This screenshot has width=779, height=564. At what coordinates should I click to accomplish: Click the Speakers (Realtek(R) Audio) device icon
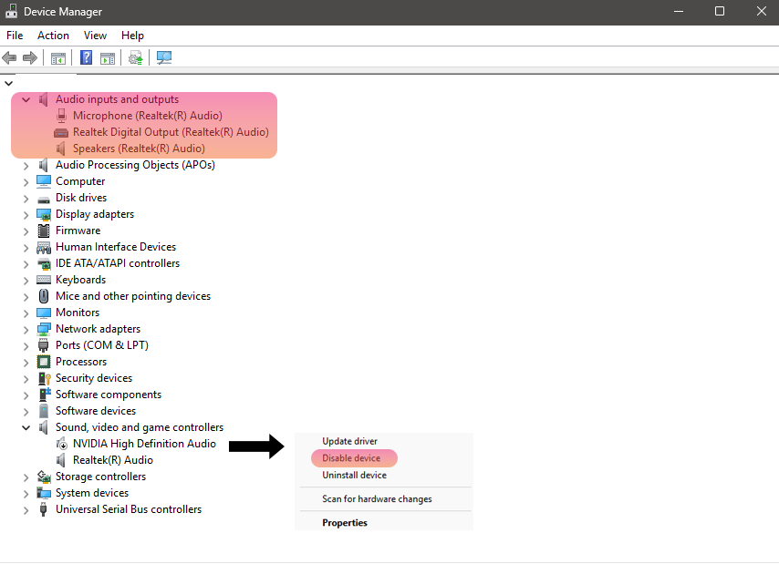pos(60,149)
